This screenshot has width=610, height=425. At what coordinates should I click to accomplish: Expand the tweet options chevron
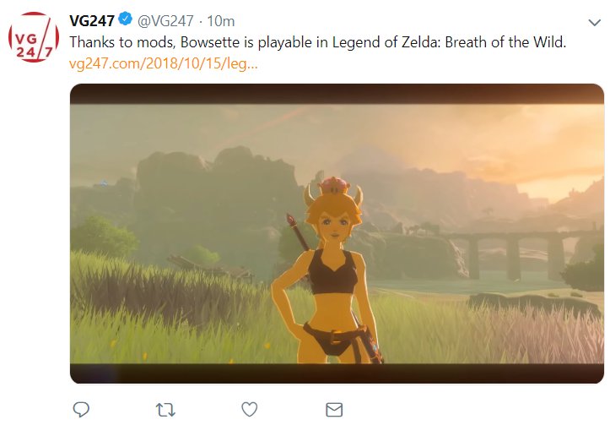595,23
